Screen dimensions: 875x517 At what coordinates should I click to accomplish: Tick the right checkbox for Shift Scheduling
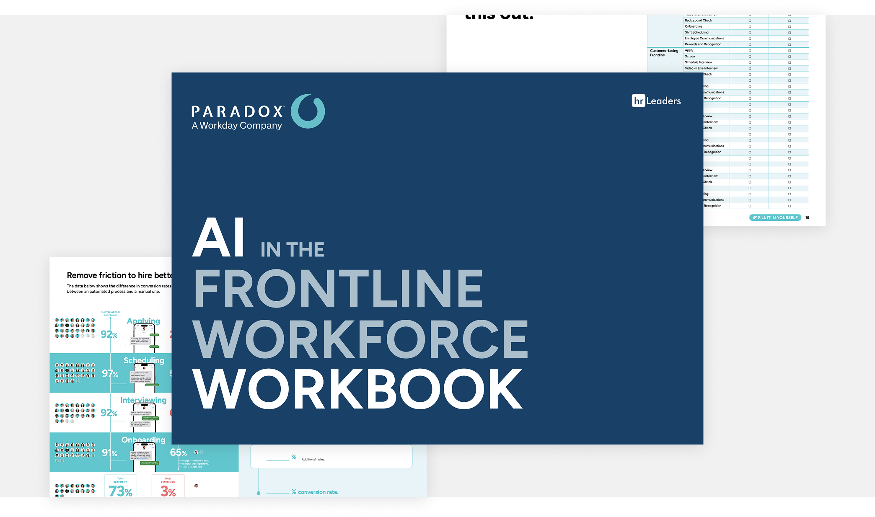(789, 33)
